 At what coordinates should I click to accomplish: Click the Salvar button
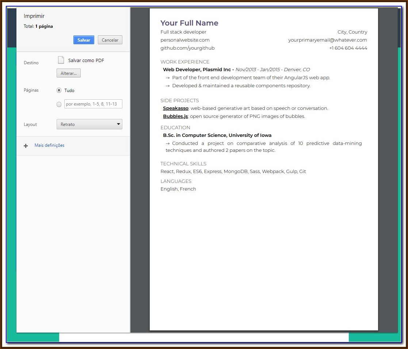tap(83, 40)
